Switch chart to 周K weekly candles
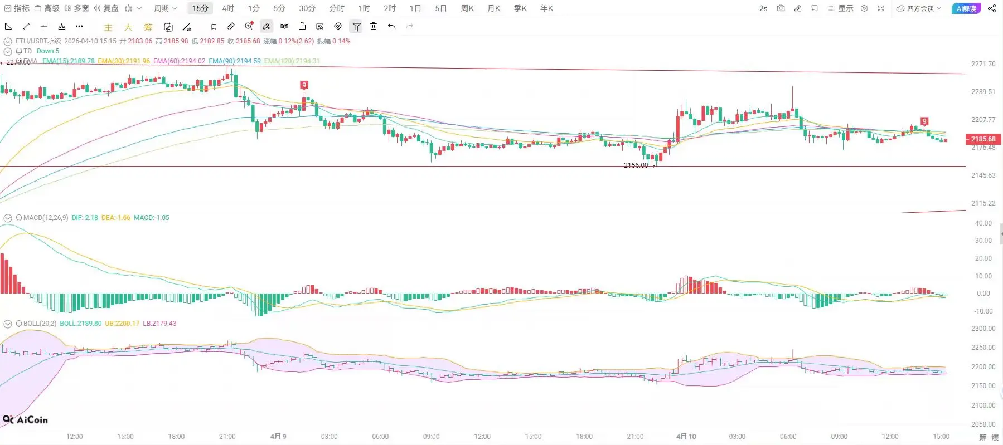 [467, 8]
